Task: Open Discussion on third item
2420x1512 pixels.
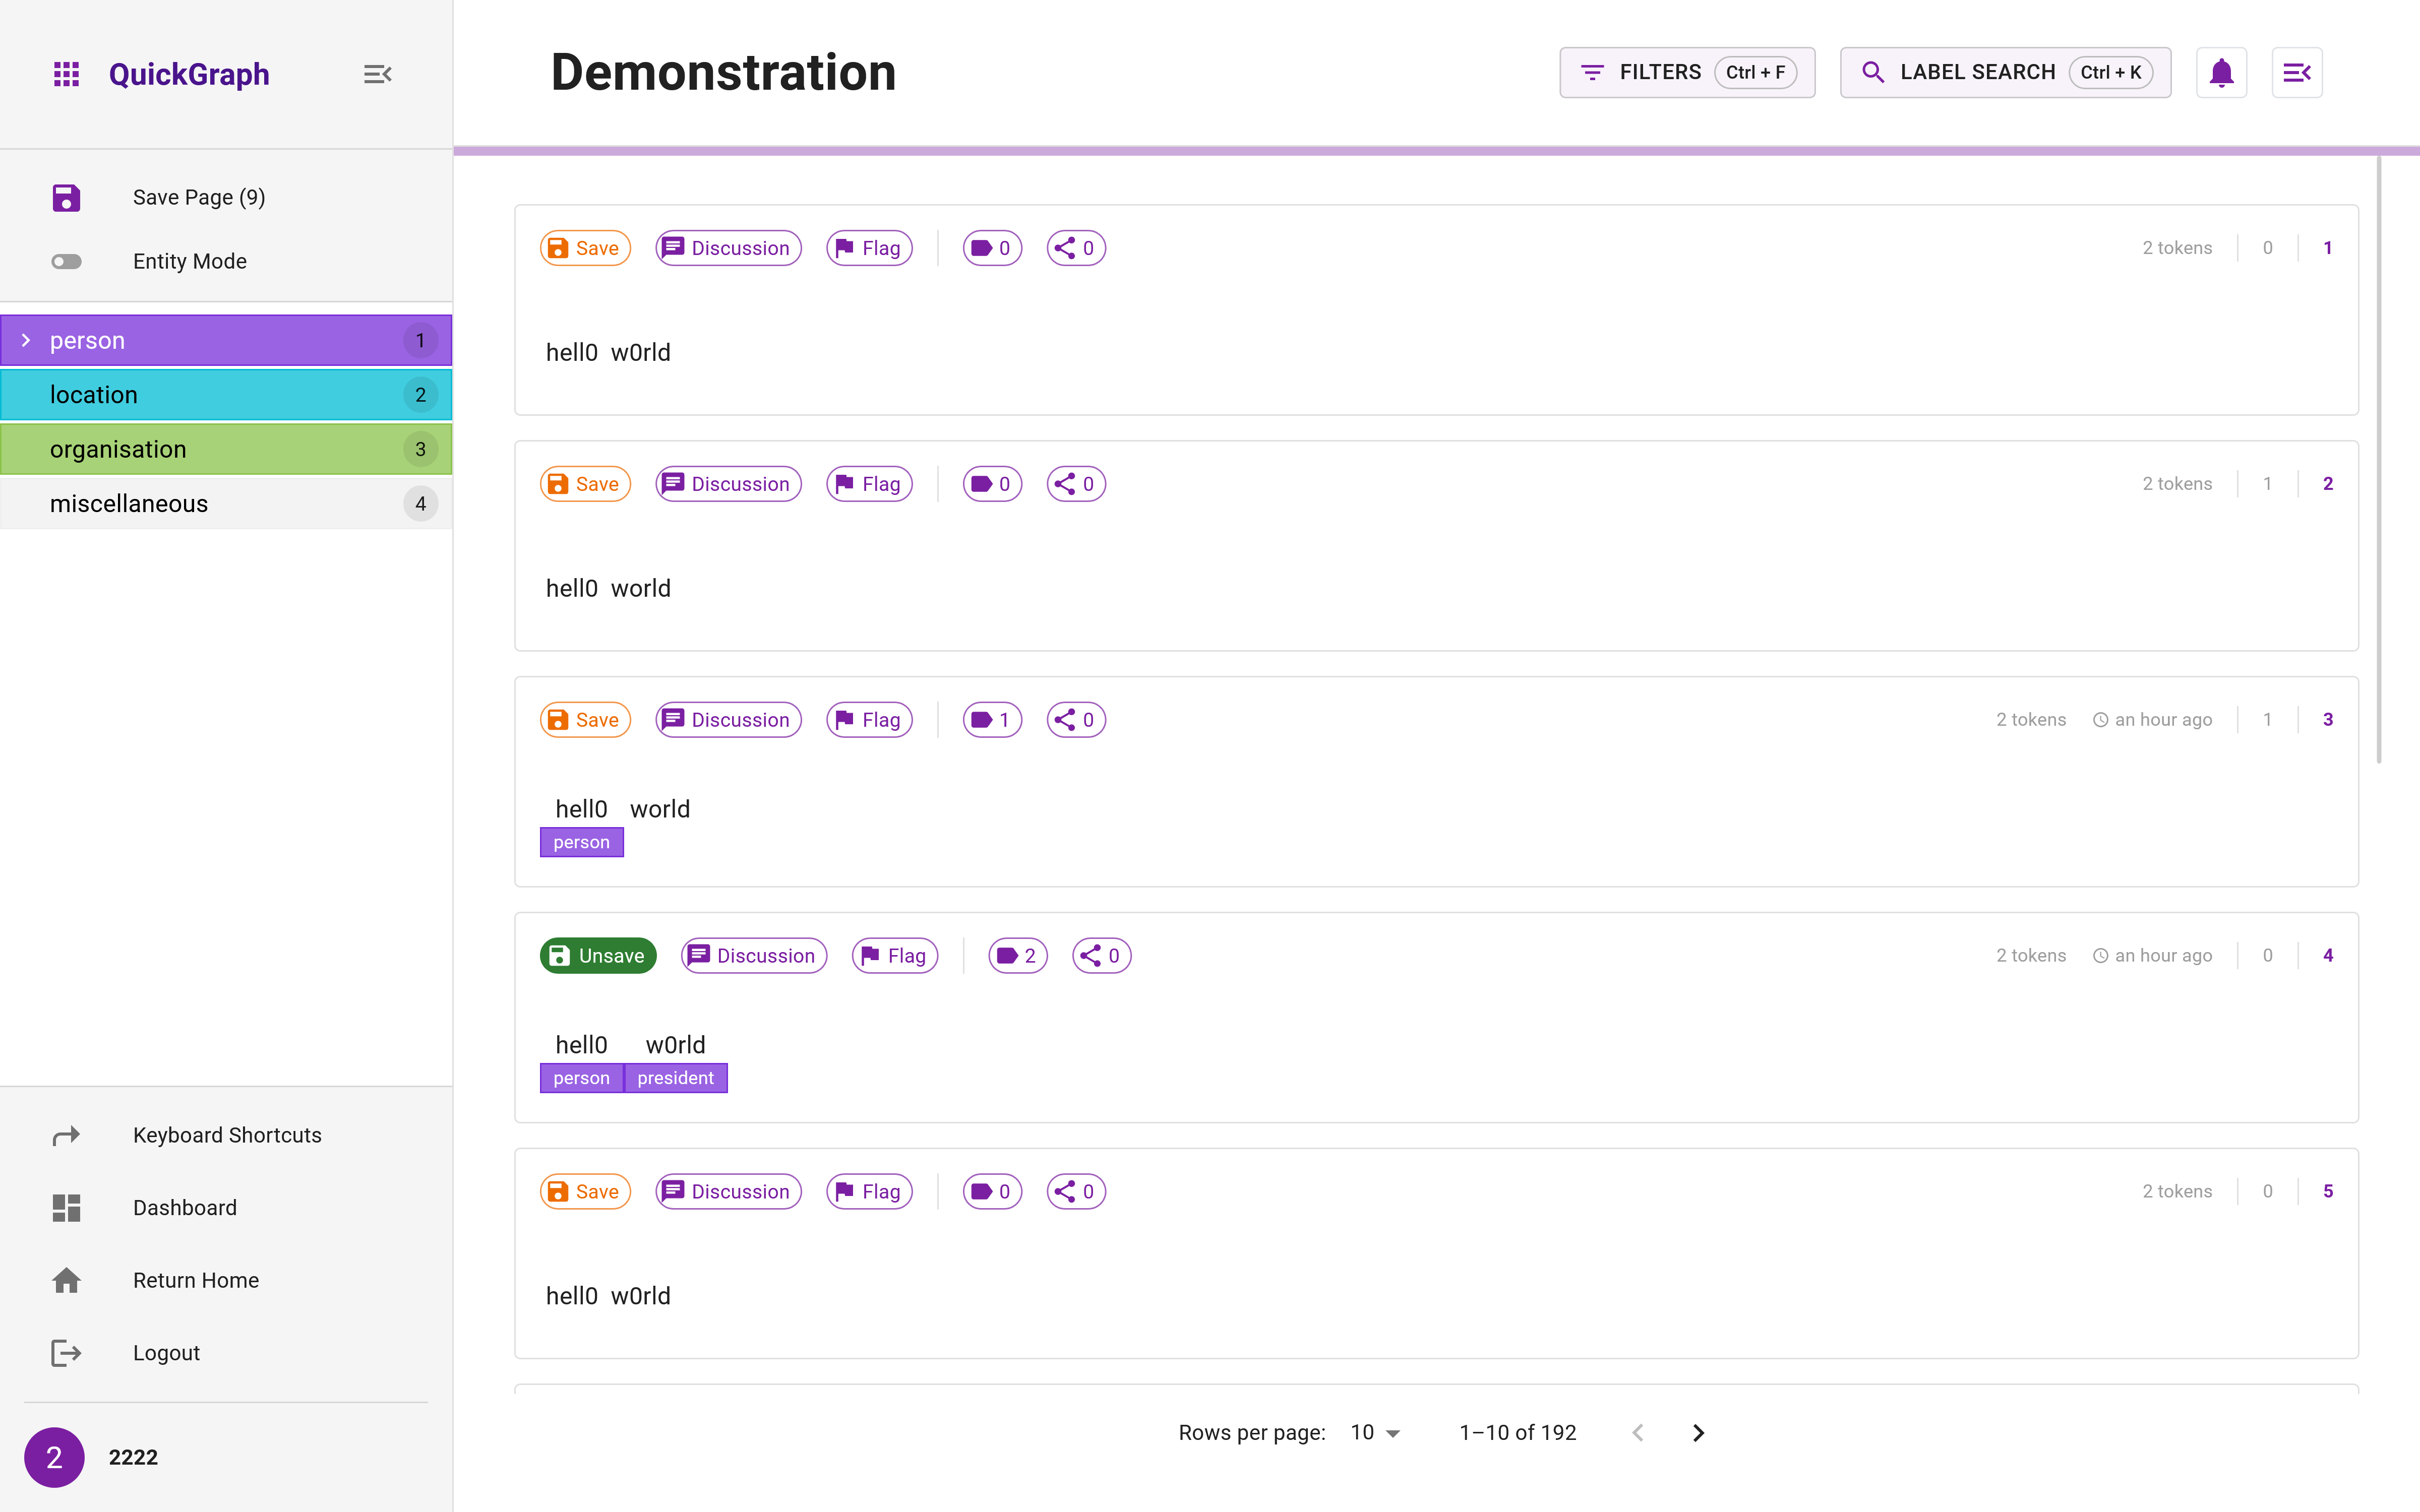Action: coord(728,720)
